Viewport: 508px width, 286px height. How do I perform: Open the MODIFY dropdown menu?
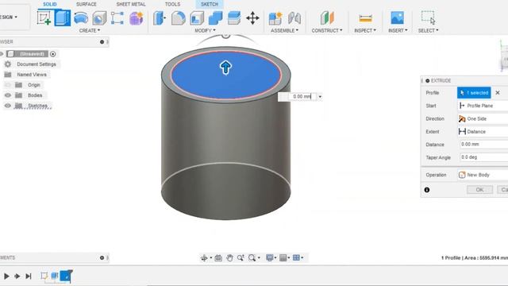pyautogui.click(x=205, y=30)
